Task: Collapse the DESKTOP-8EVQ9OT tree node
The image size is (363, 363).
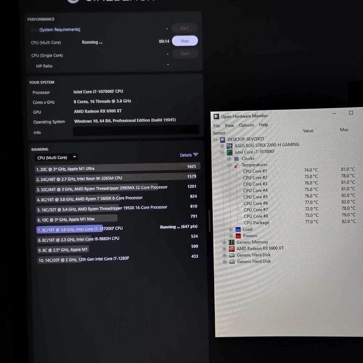Action: tap(215, 140)
